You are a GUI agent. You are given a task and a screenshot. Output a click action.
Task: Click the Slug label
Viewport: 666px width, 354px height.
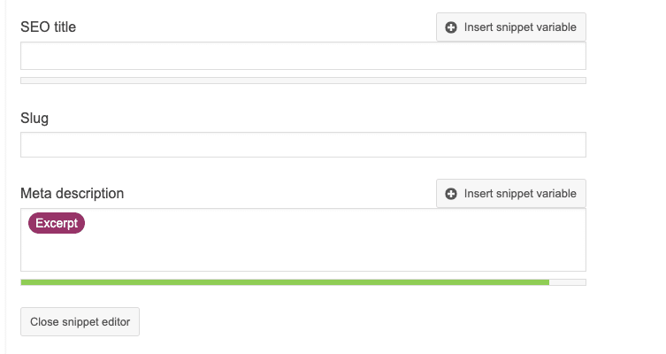[x=34, y=118]
